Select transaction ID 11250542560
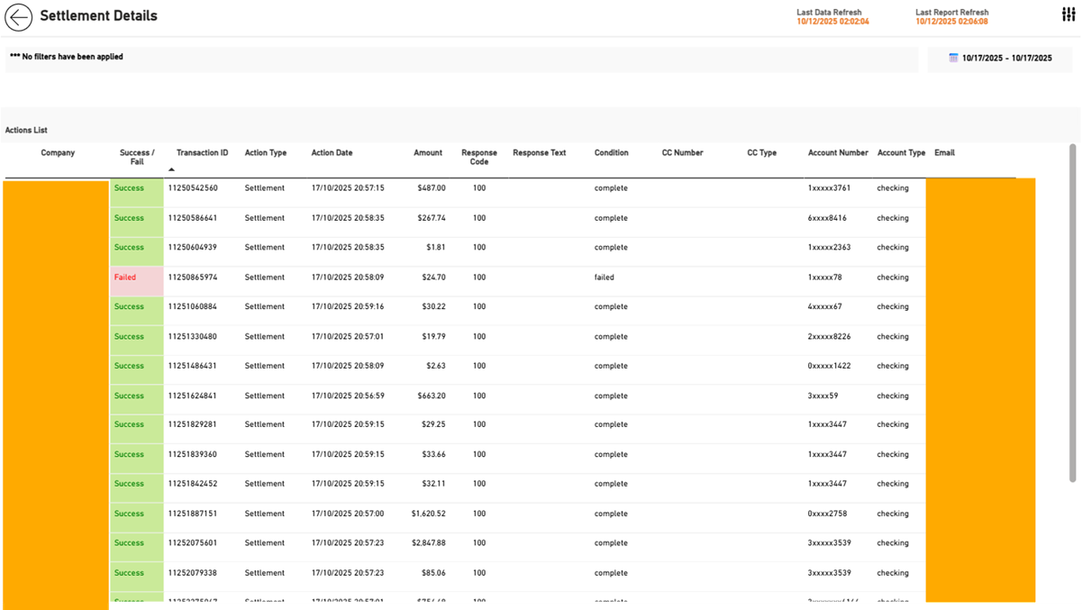Image resolution: width=1082 pixels, height=610 pixels. [x=193, y=188]
